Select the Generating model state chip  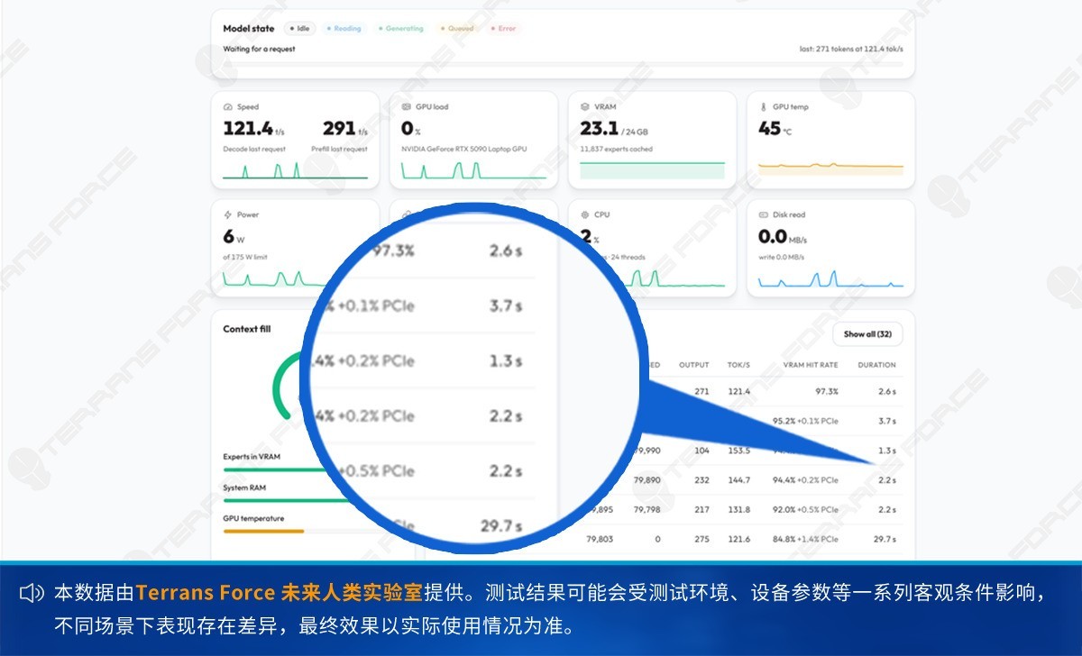coord(402,29)
